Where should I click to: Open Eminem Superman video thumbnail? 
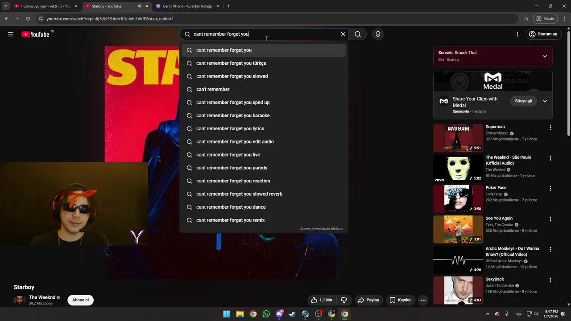458,138
